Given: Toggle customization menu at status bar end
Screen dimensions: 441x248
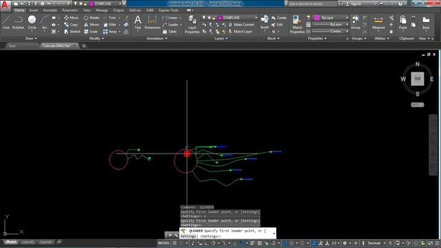Looking at the screenshot, I should click(x=438, y=243).
